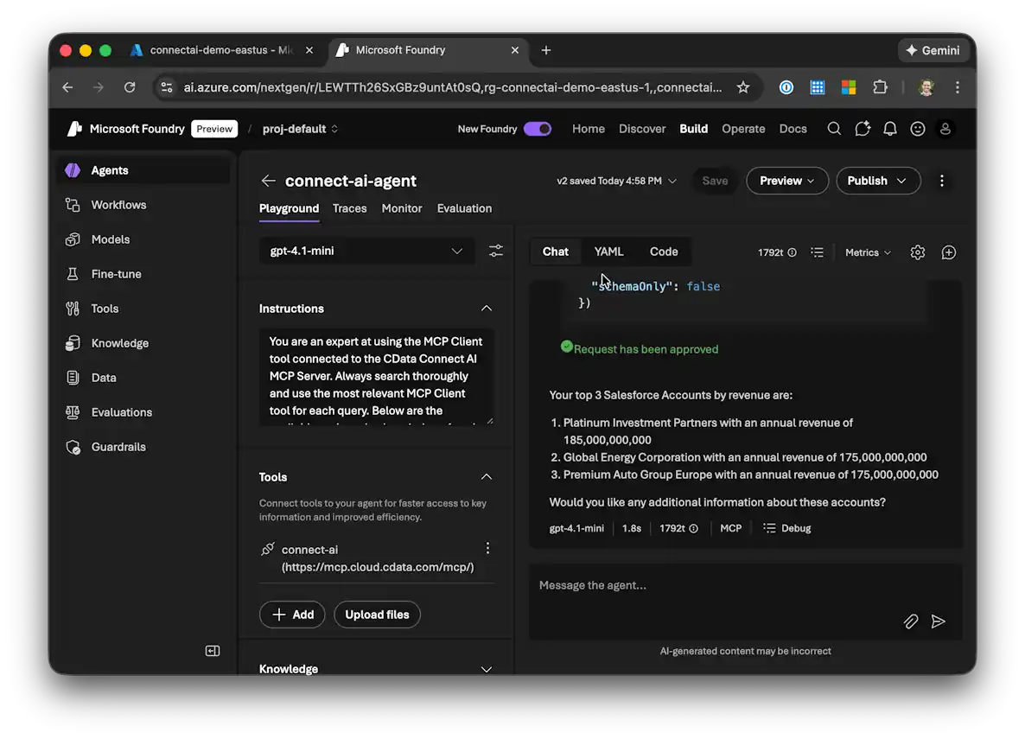Start a new chat with plus bubble icon

[949, 252]
